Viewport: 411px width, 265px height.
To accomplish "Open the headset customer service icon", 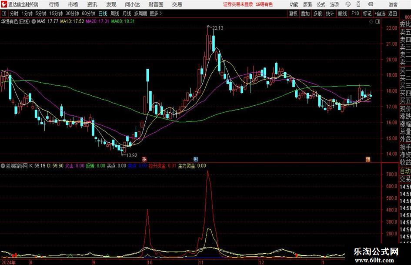I will (x=348, y=4).
